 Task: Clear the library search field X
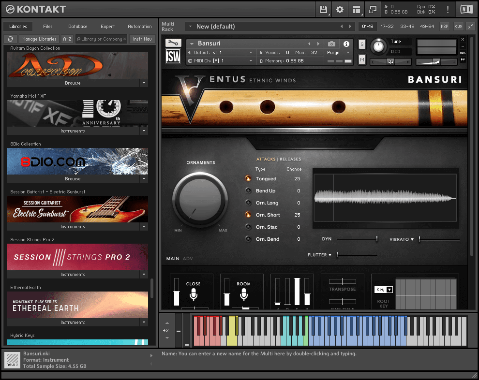click(124, 39)
